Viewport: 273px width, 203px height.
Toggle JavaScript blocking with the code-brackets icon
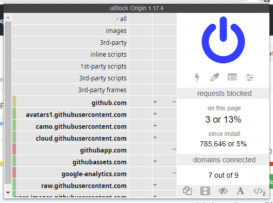pyautogui.click(x=260, y=191)
